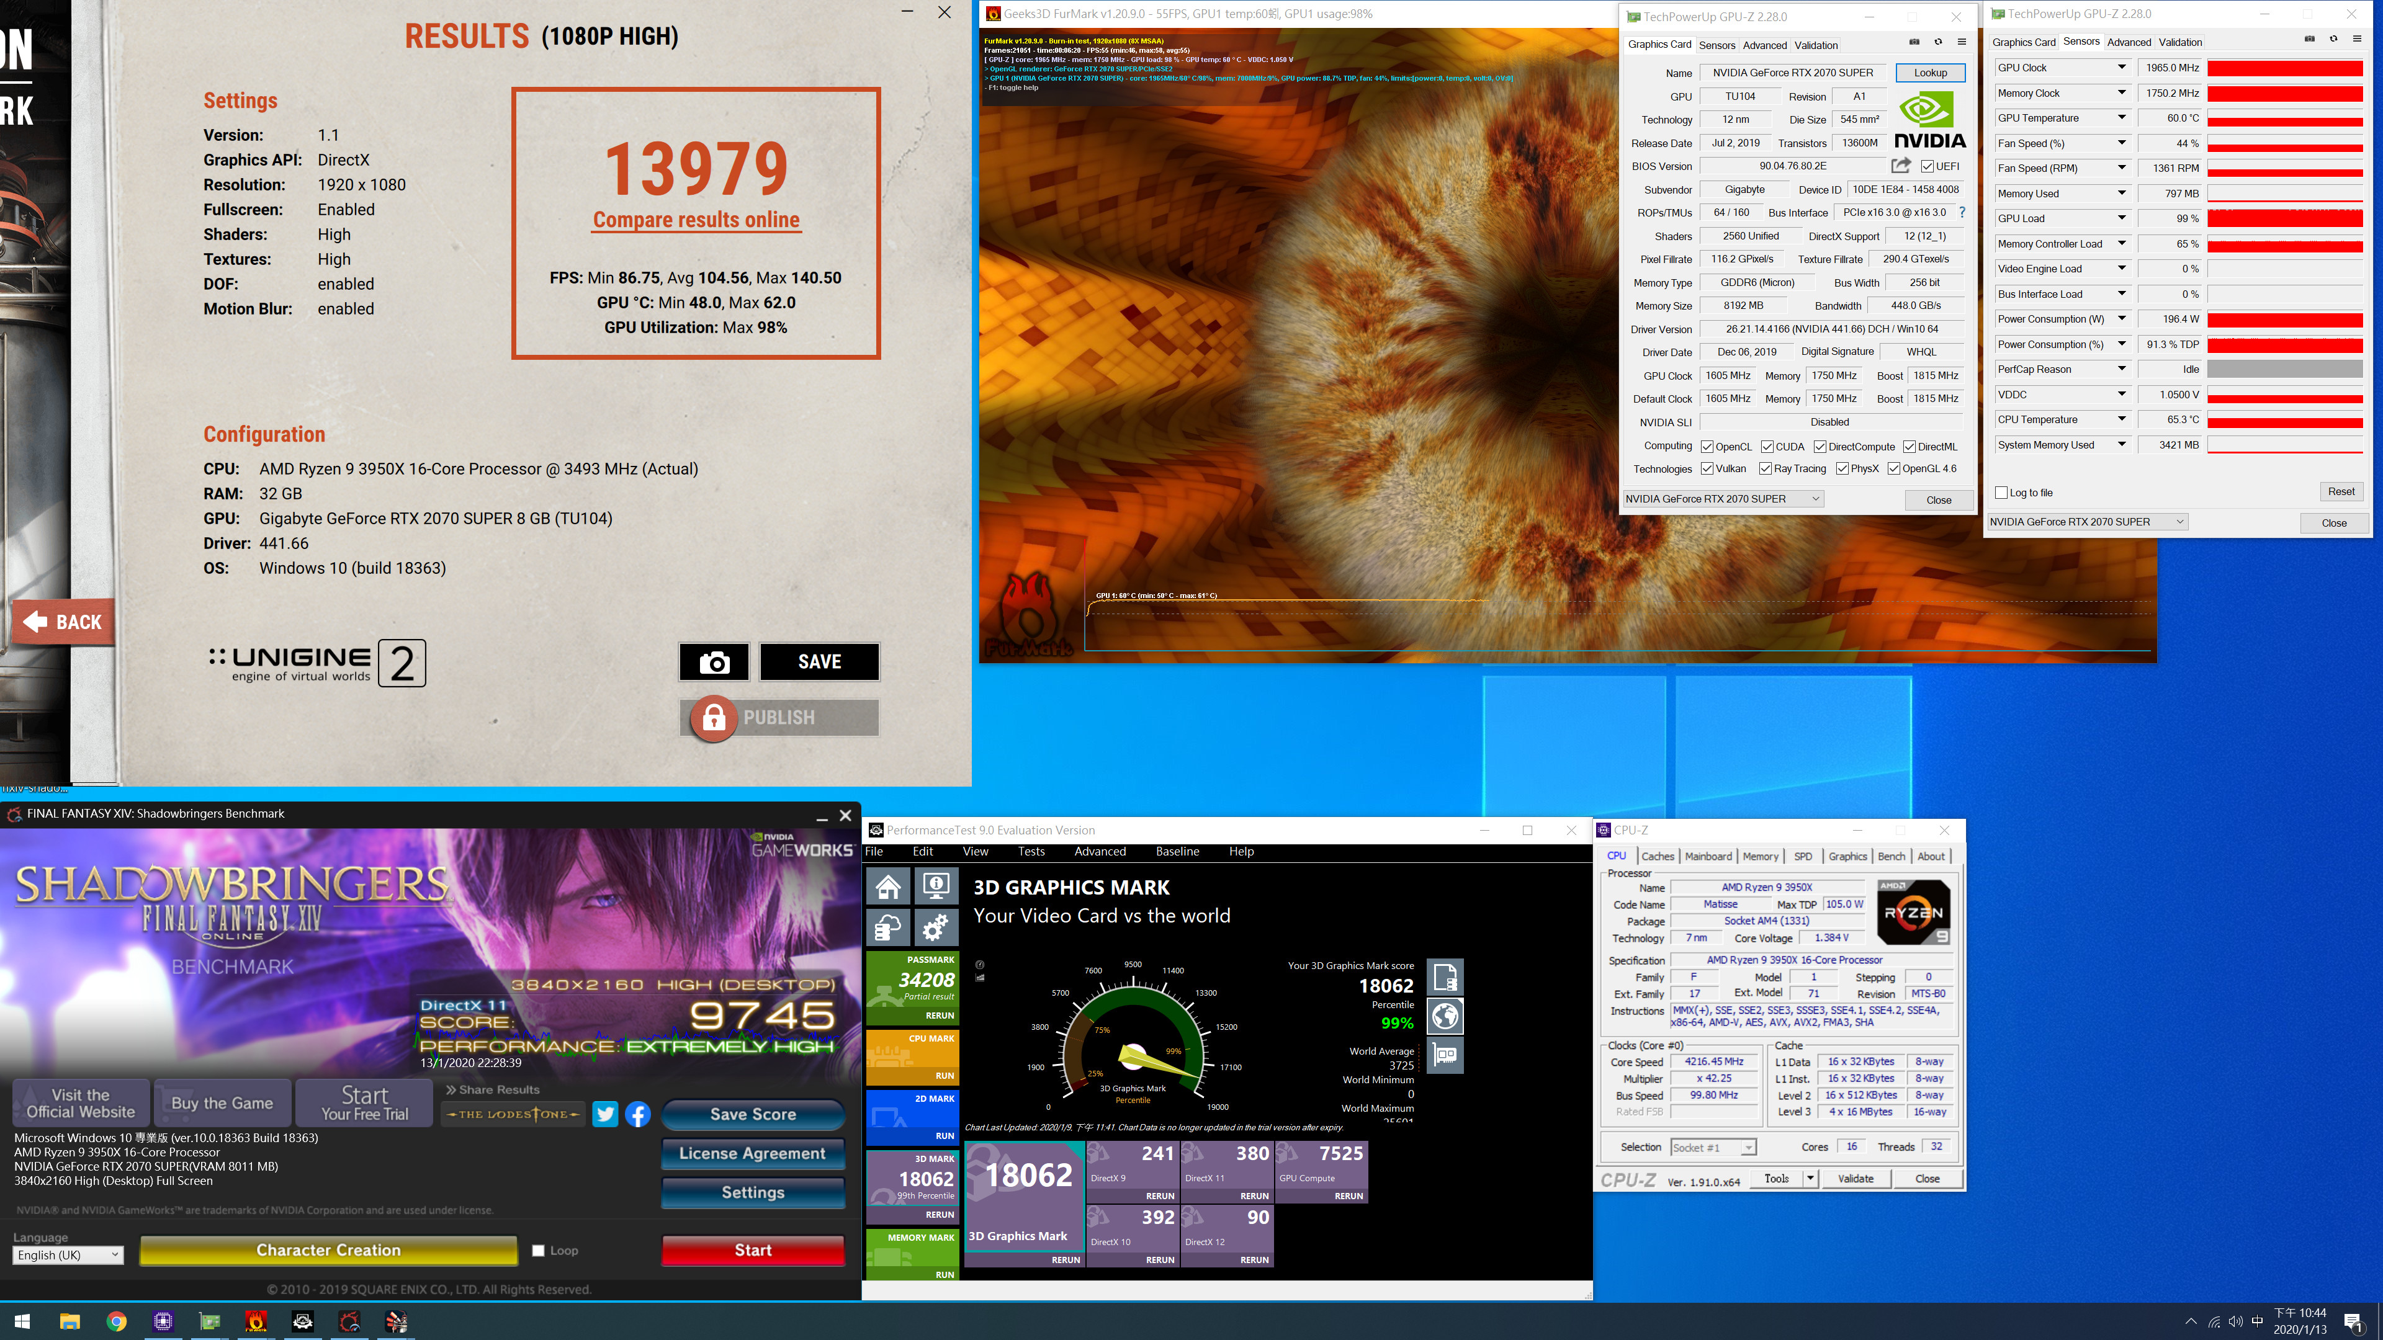
Task: Click the refresh icon in GPU-Z Graphics Card window
Action: 1938,42
